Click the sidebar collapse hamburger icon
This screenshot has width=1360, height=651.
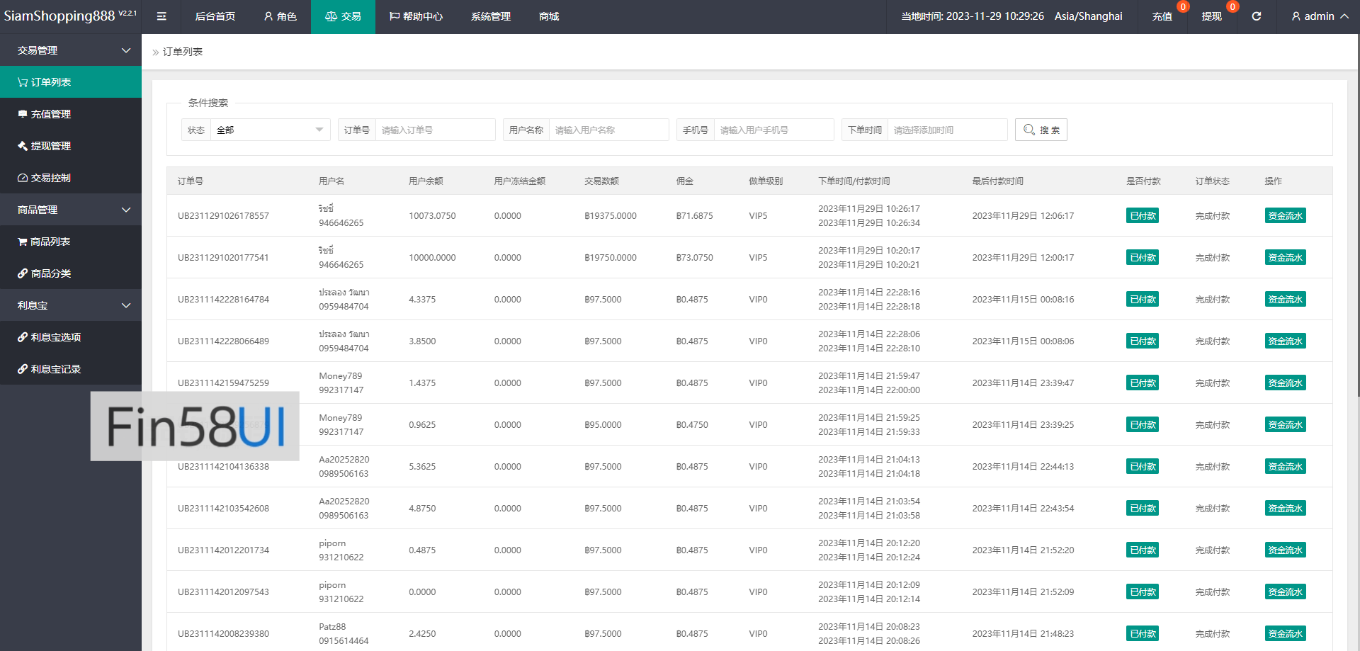pos(161,16)
